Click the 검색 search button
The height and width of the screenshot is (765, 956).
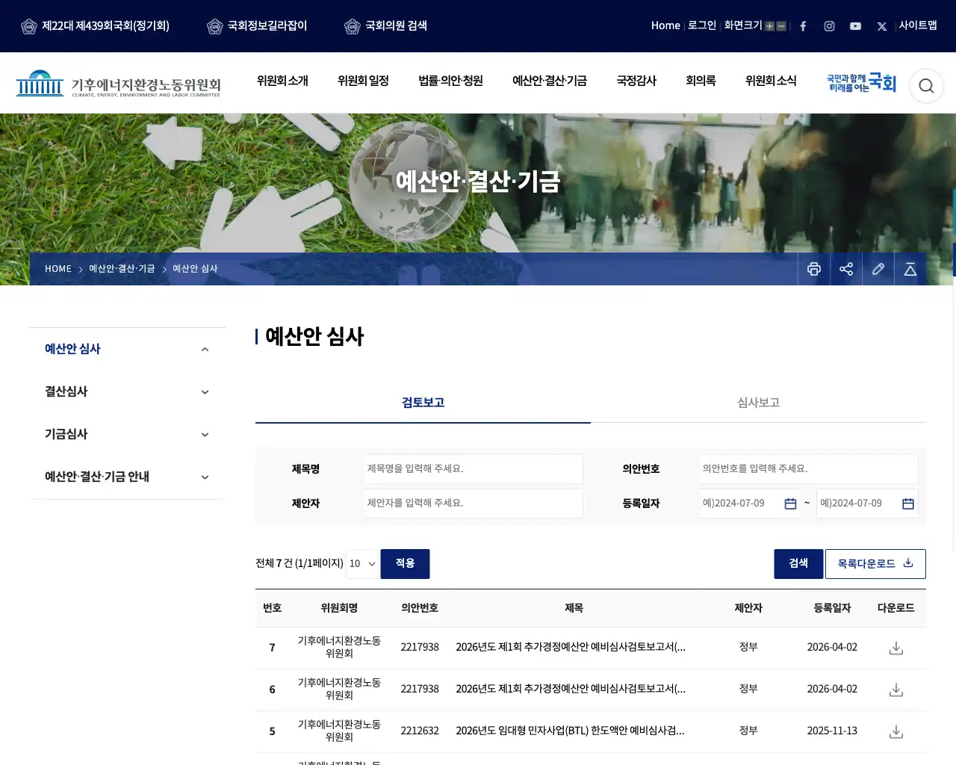[x=798, y=564]
